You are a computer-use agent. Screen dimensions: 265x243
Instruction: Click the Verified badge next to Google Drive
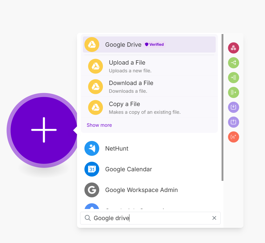tap(154, 45)
